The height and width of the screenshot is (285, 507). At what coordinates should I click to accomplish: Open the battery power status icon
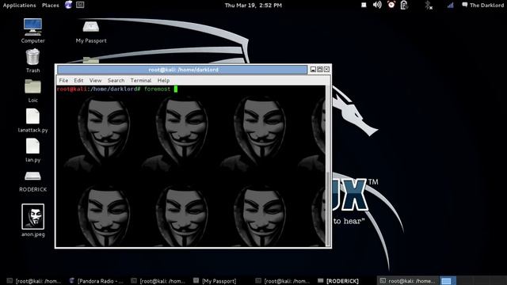point(404,6)
